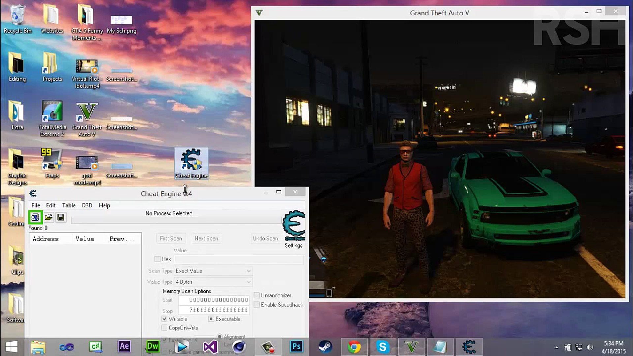Open the process list in Cheat Engine
The height and width of the screenshot is (356, 633).
35,217
